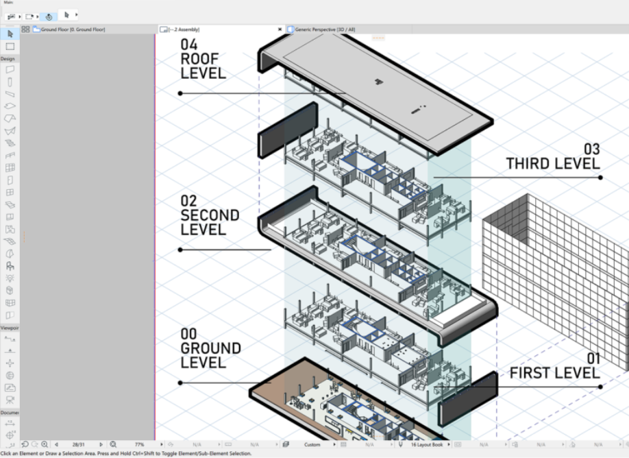629x458 pixels.
Task: Select the Camera tool
Action: click(10, 400)
